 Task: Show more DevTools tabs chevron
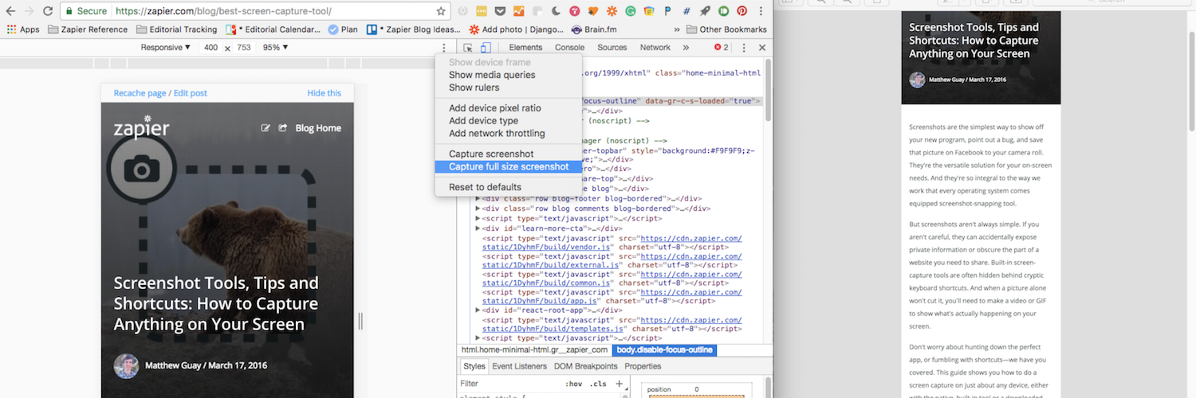tap(686, 48)
